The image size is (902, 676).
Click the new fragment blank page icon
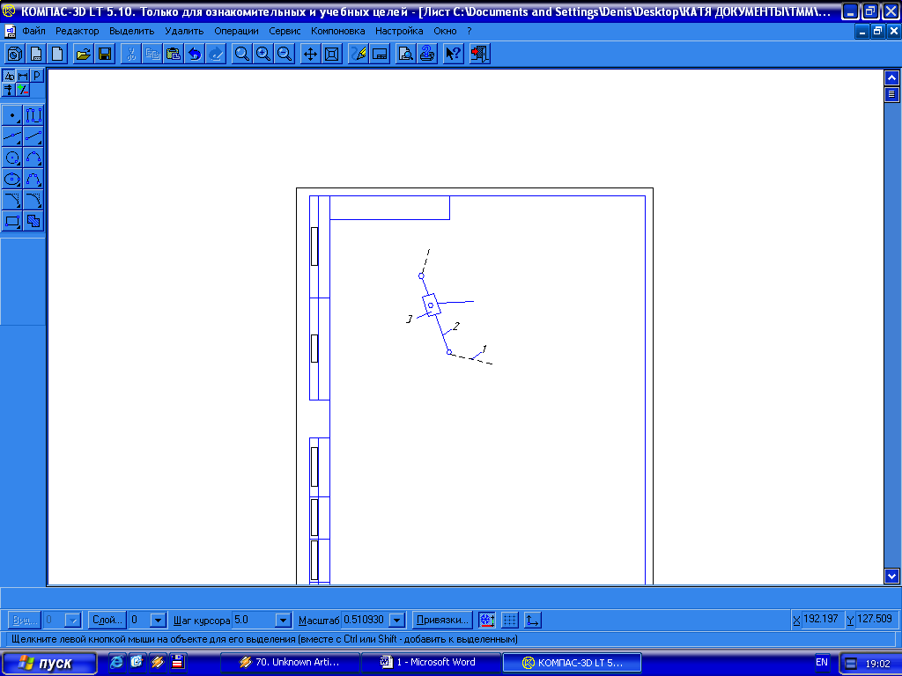pyautogui.click(x=57, y=54)
